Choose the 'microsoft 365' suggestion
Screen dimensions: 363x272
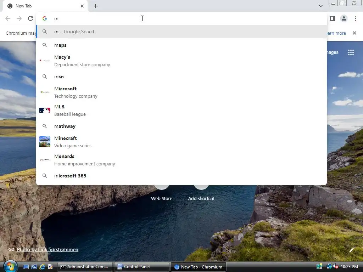click(x=181, y=176)
